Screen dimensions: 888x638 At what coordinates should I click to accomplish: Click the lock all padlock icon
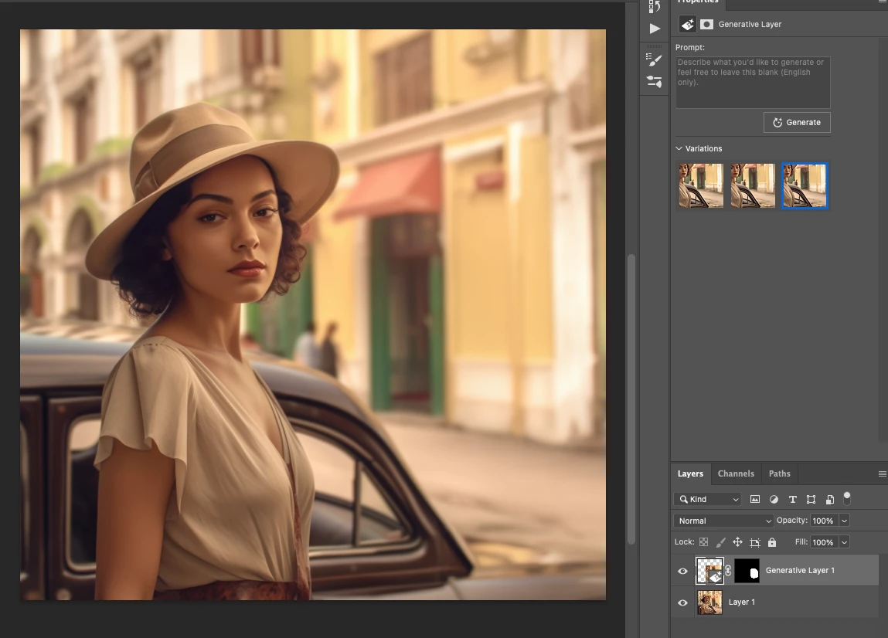pyautogui.click(x=772, y=542)
